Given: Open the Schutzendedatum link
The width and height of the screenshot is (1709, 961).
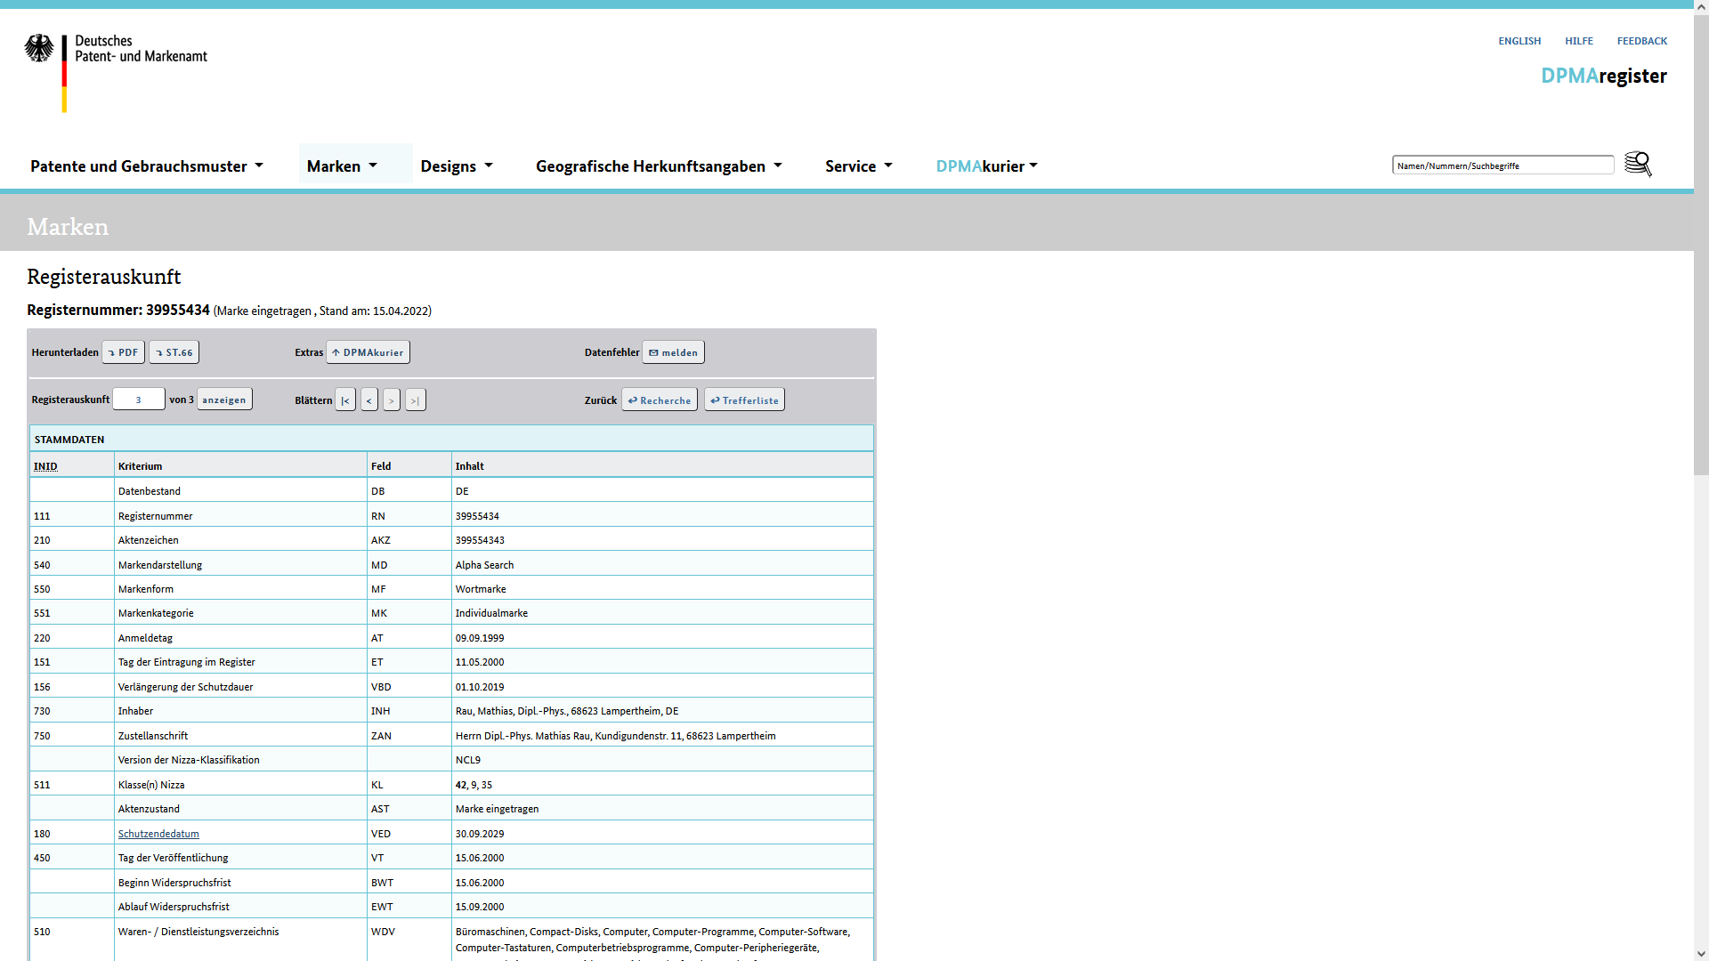Looking at the screenshot, I should coord(158,834).
